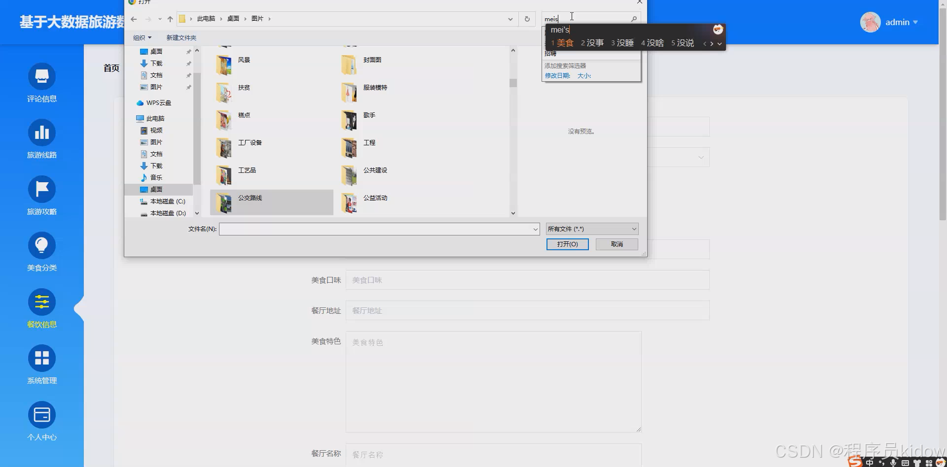This screenshot has height=467, width=947.
Task: Click IME microphone tray icon
Action: [x=893, y=463]
